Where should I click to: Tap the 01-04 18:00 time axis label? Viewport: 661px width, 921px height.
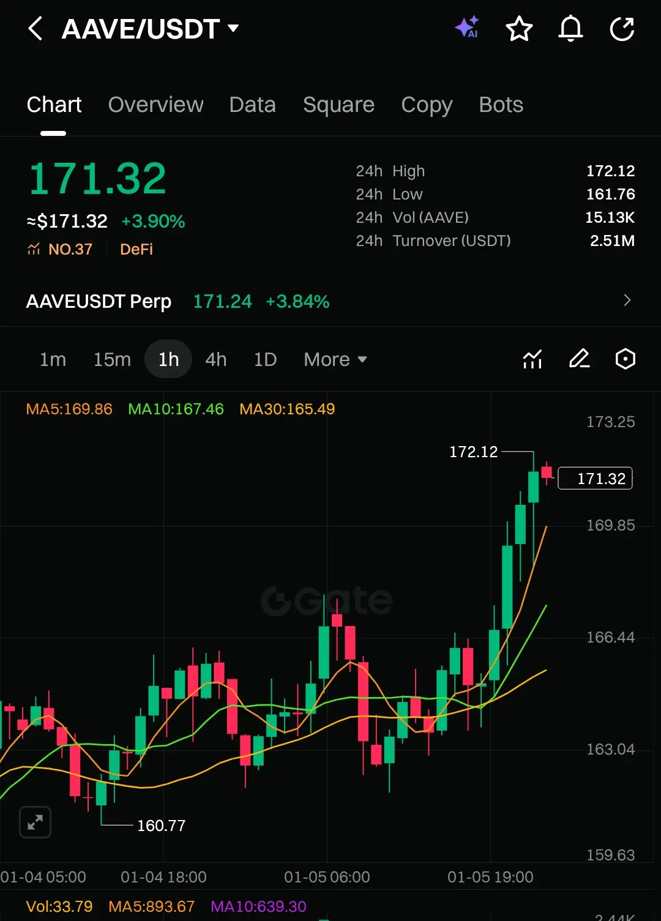pos(163,877)
